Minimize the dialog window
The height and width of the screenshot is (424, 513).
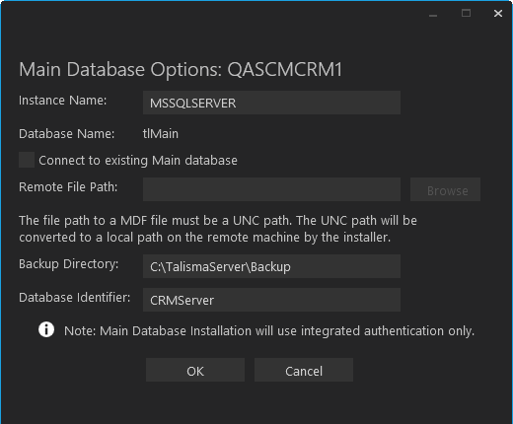(433, 14)
